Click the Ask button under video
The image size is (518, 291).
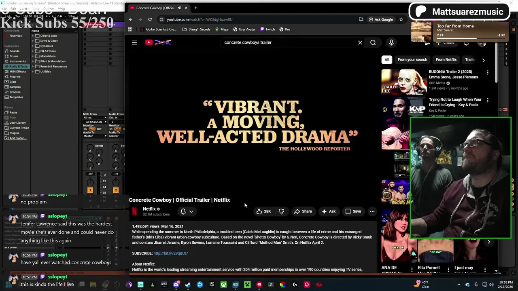point(328,211)
